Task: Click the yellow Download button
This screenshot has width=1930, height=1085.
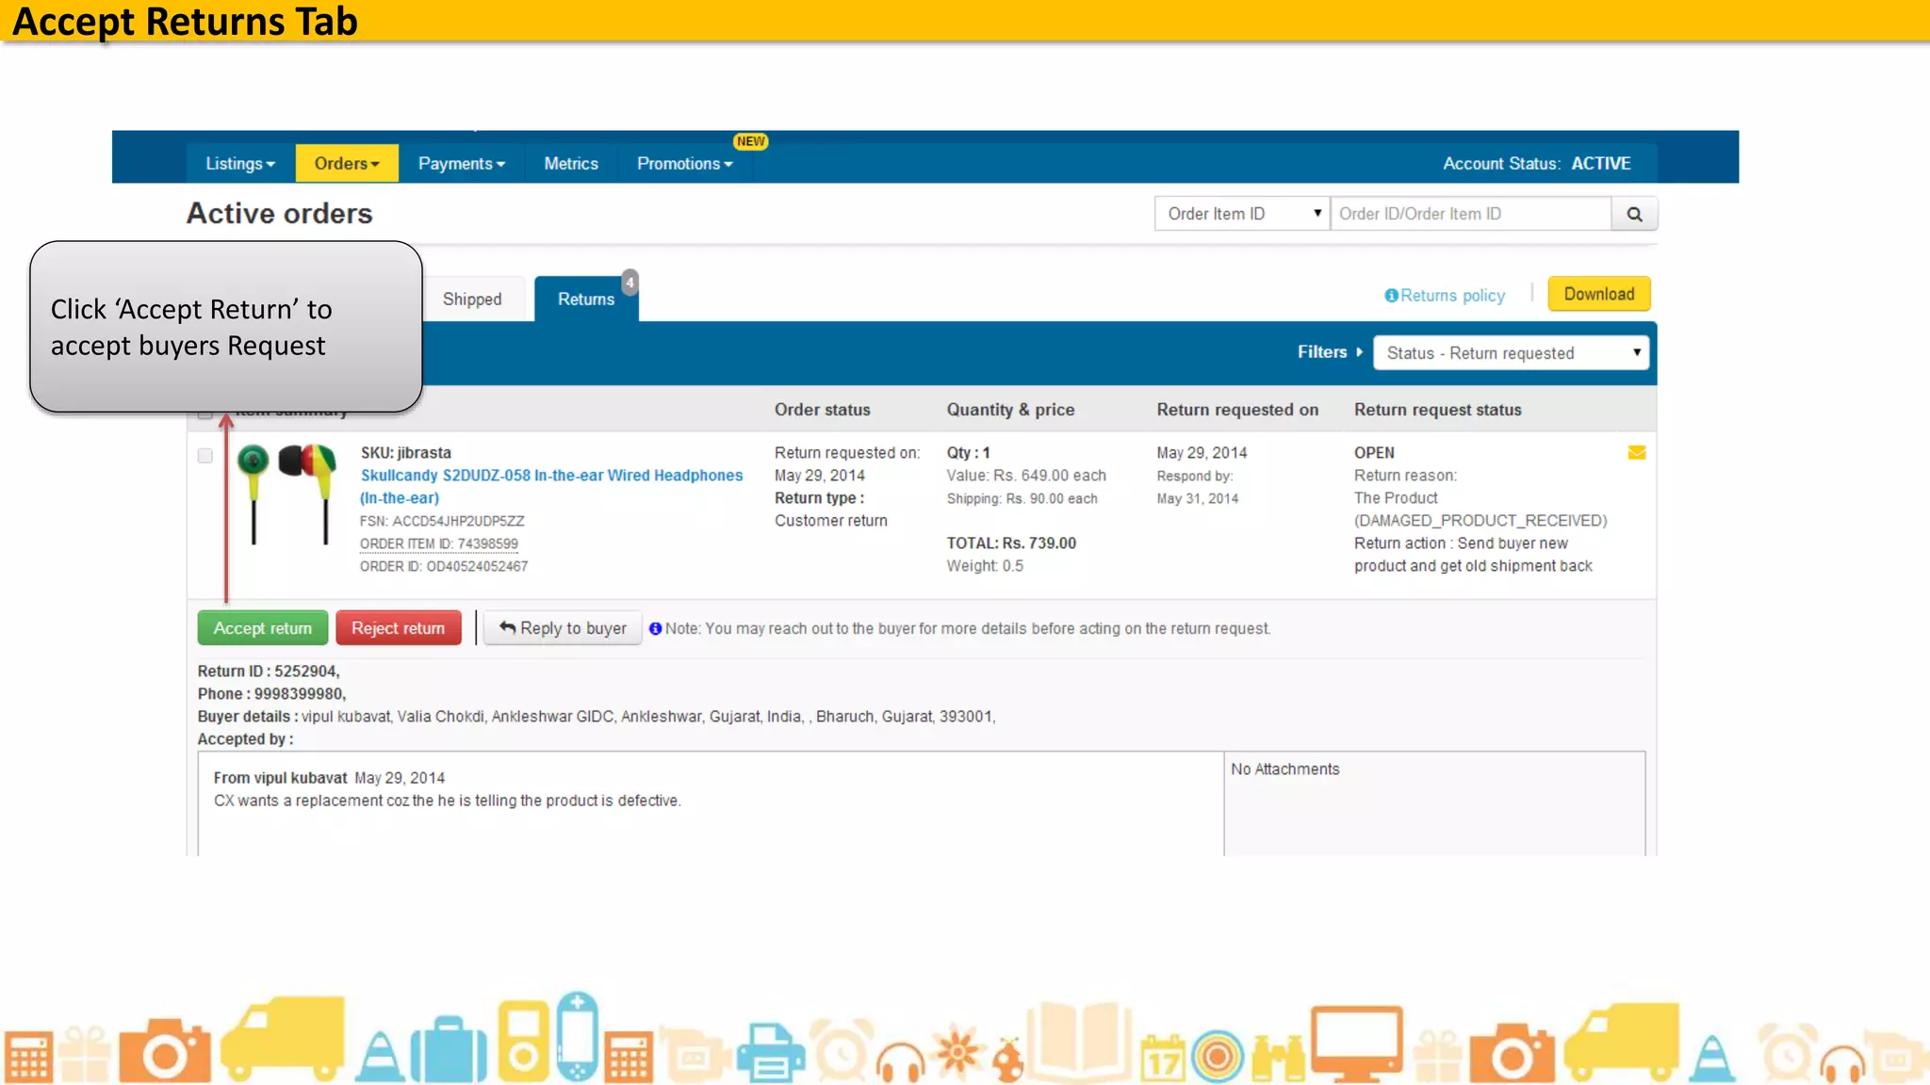Action: [1599, 294]
